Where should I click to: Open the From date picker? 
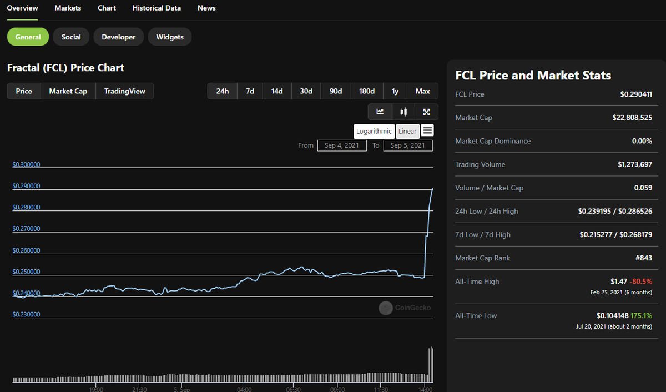point(341,145)
